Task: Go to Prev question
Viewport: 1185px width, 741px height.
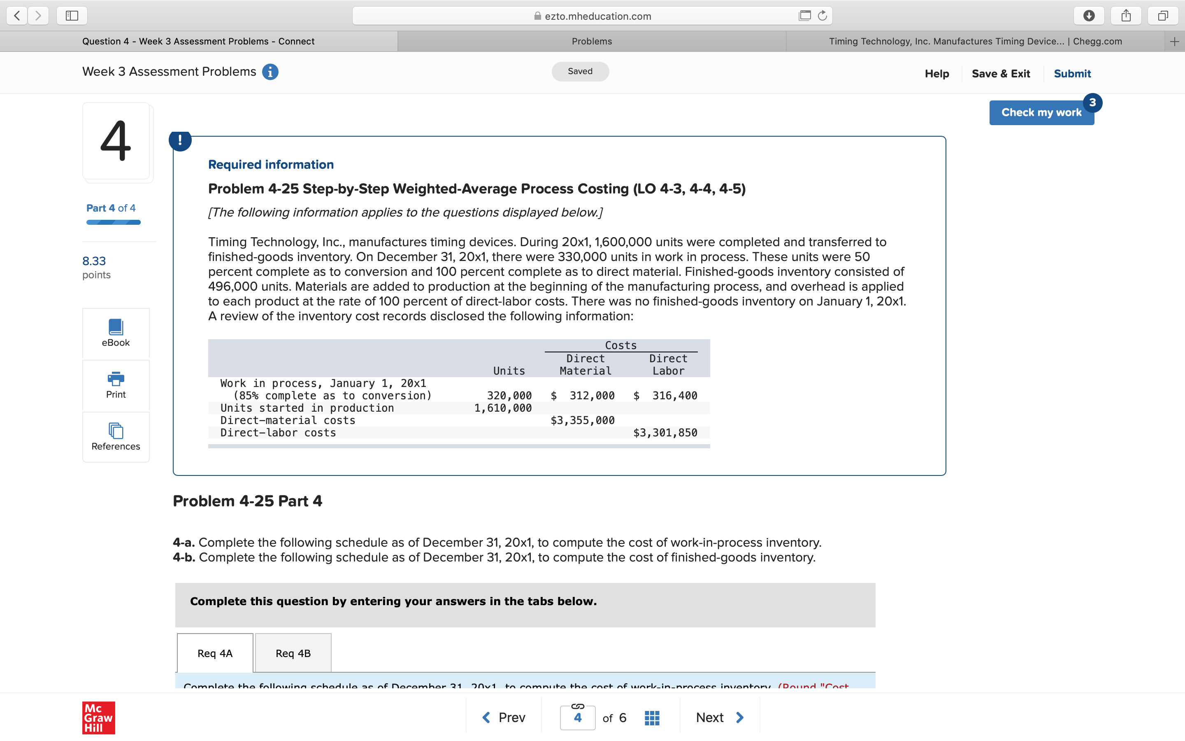Action: pyautogui.click(x=504, y=718)
